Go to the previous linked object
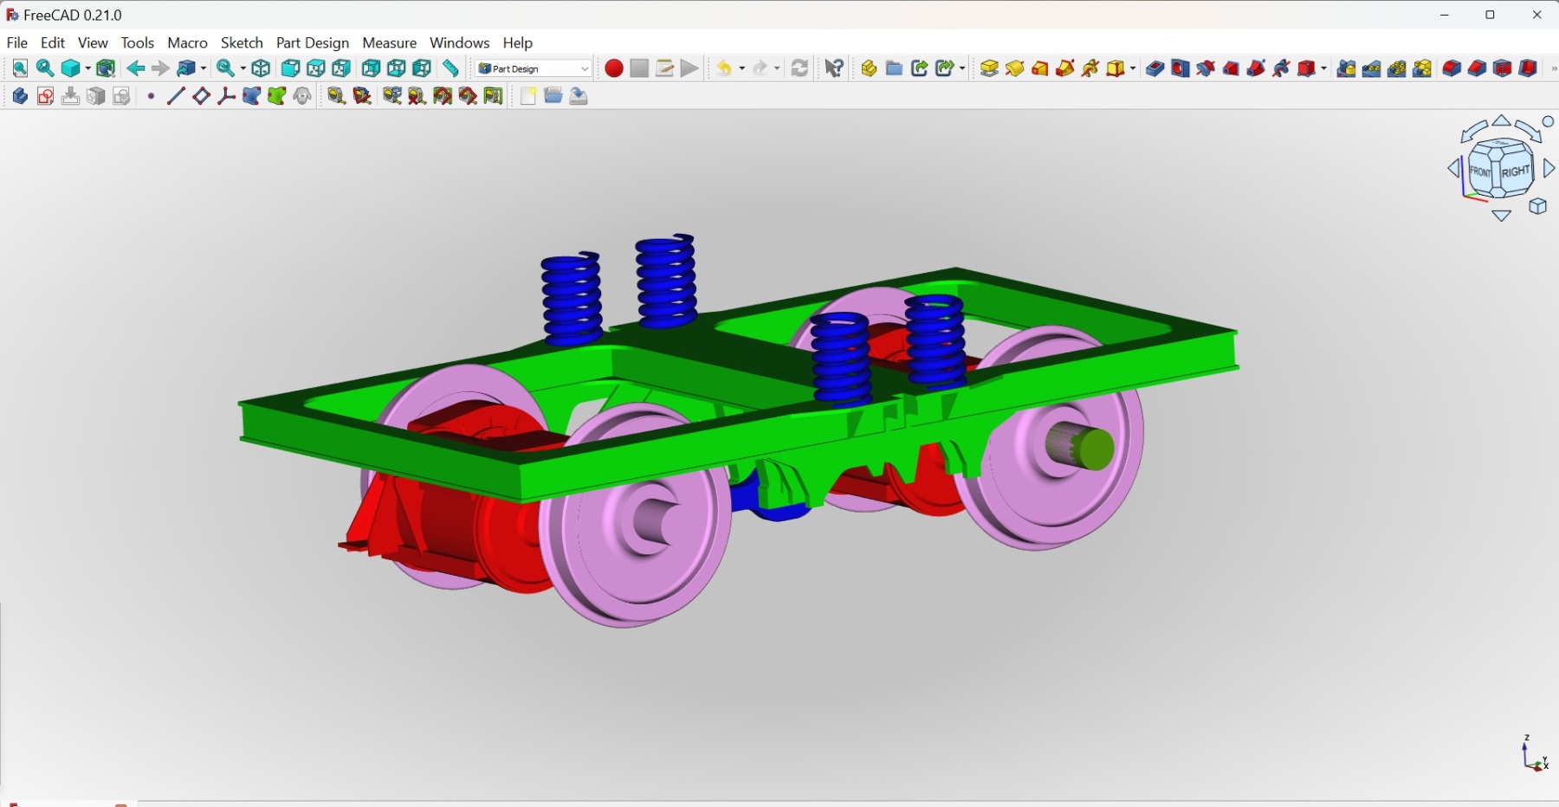Screen dimensions: 1559x807 coord(136,68)
